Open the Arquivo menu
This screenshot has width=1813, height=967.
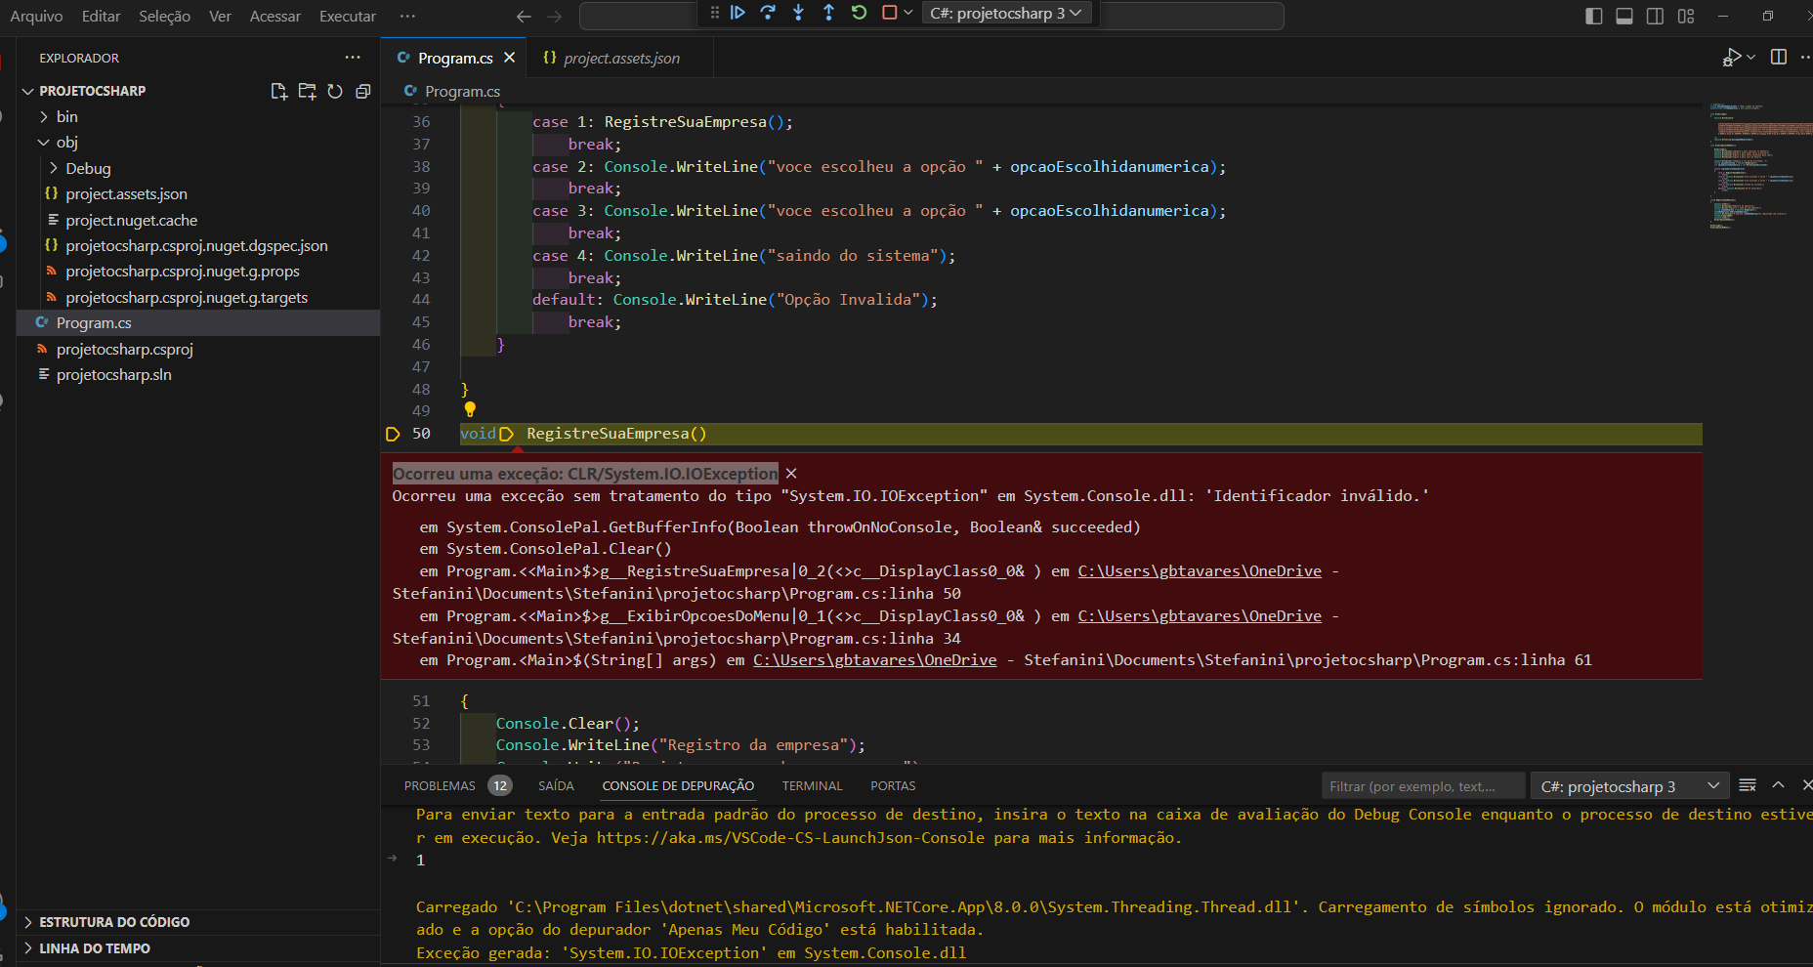tap(36, 17)
